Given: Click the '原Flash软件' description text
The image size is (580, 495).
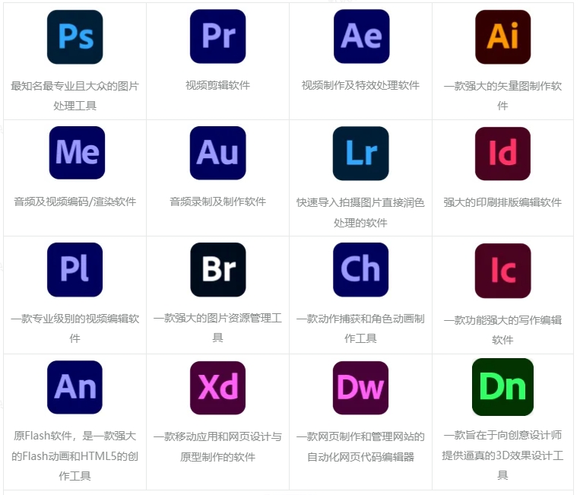Looking at the screenshot, I should (x=75, y=455).
